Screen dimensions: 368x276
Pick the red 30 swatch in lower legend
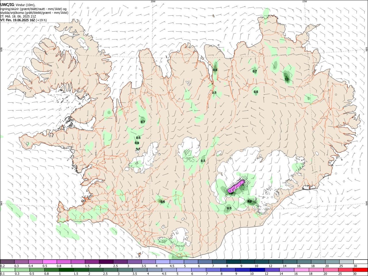pyautogui.click(x=360, y=270)
